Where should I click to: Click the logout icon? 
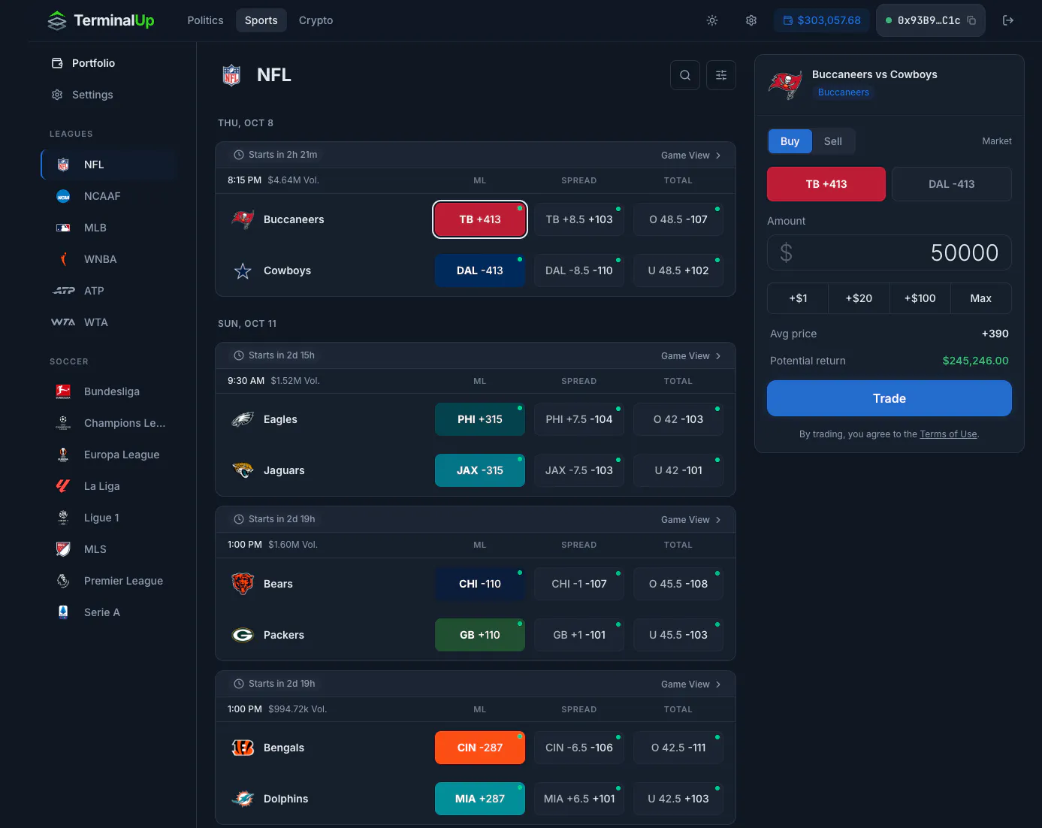click(x=1008, y=20)
